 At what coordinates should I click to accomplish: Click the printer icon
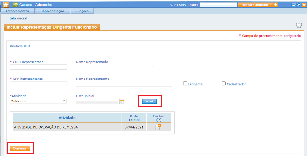point(299,26)
